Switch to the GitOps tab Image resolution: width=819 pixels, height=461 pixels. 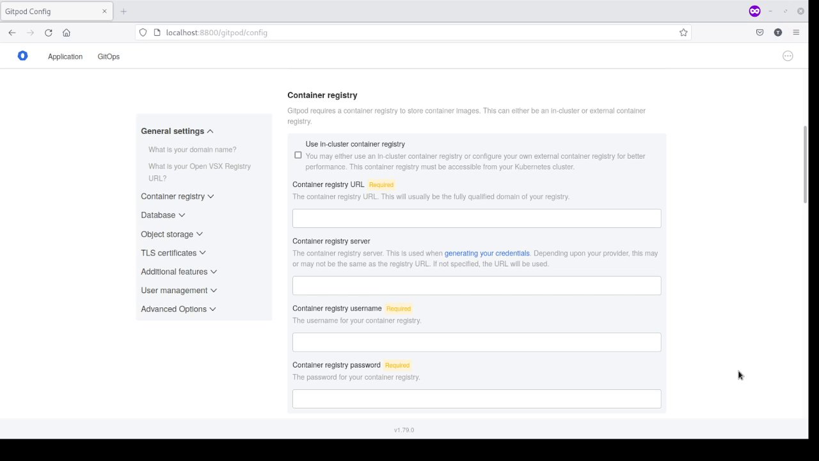click(109, 56)
